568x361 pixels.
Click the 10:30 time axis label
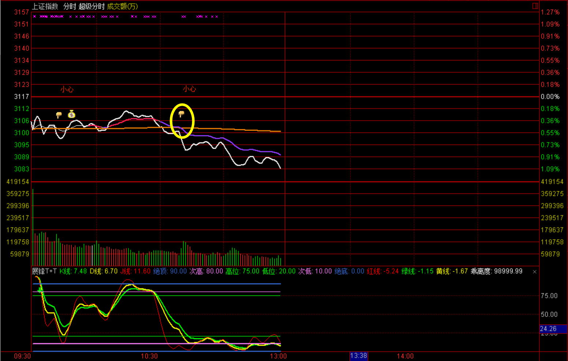(x=149, y=356)
